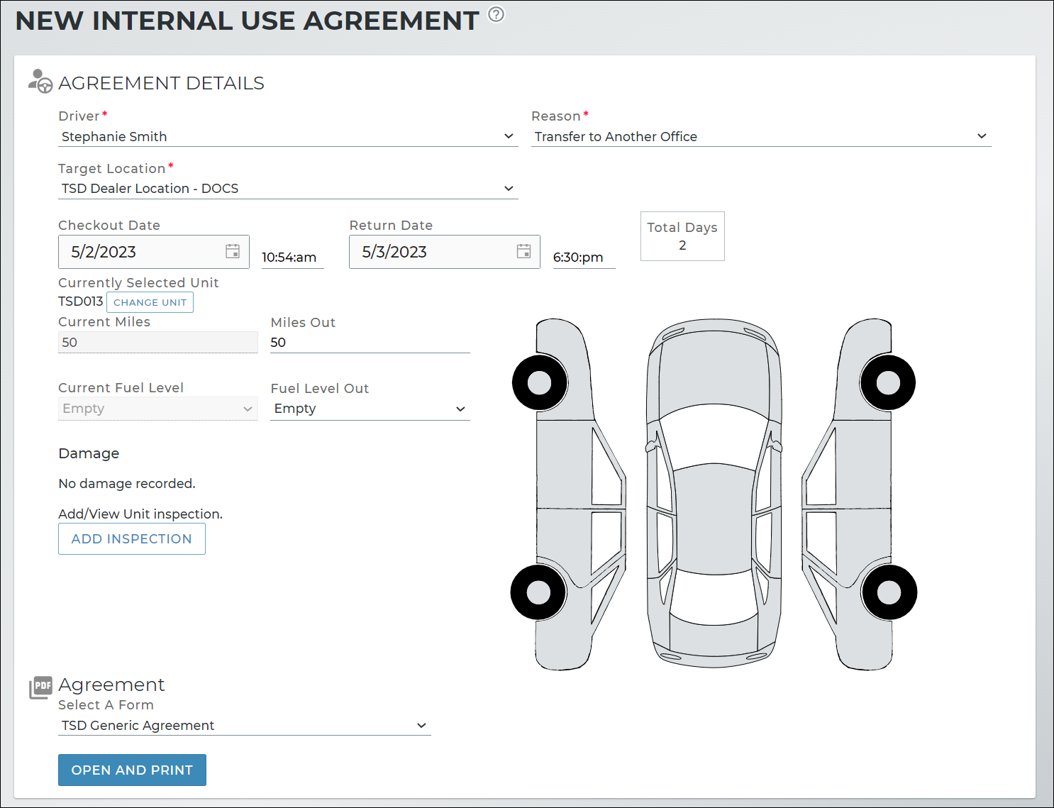Click the Agreement Details driver icon
Viewport: 1054px width, 808px height.
click(x=40, y=82)
